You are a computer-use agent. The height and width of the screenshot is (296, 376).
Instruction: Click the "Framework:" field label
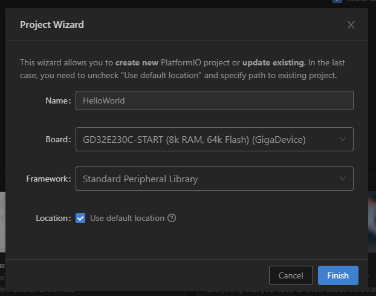(48, 179)
